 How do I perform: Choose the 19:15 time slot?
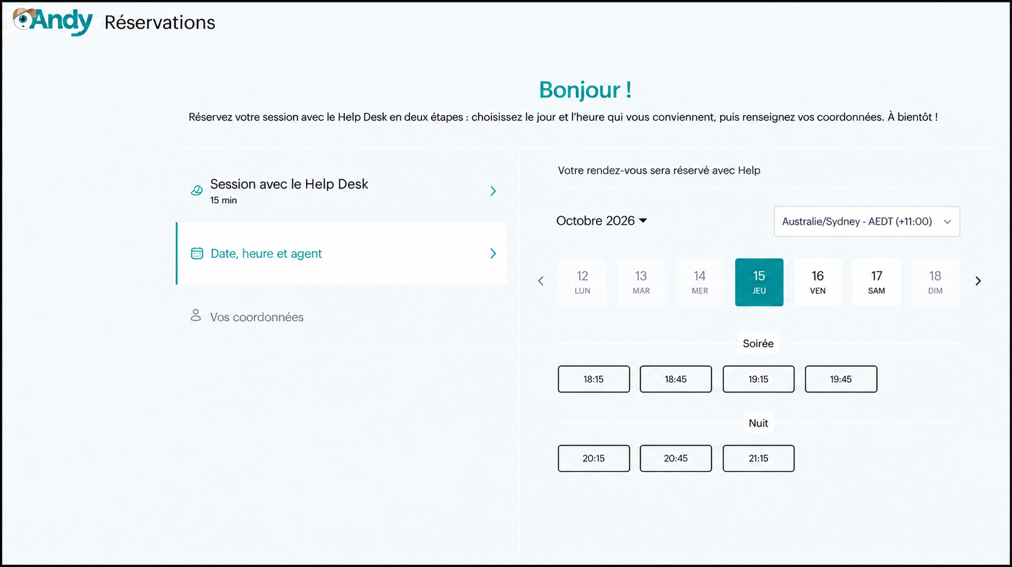(758, 379)
